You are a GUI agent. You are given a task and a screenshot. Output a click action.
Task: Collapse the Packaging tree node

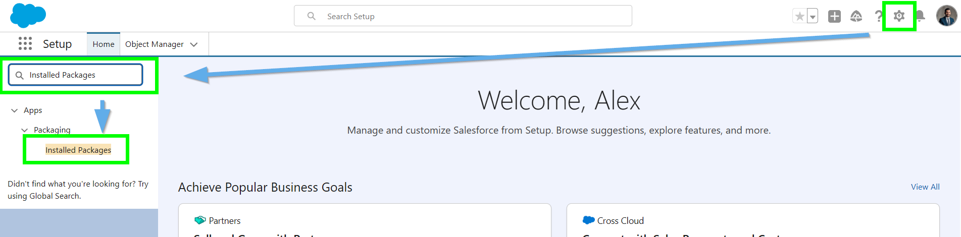click(x=25, y=130)
